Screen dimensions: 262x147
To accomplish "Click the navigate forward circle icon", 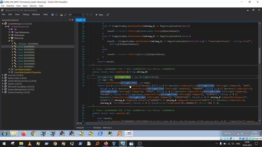I will click(x=56, y=15).
